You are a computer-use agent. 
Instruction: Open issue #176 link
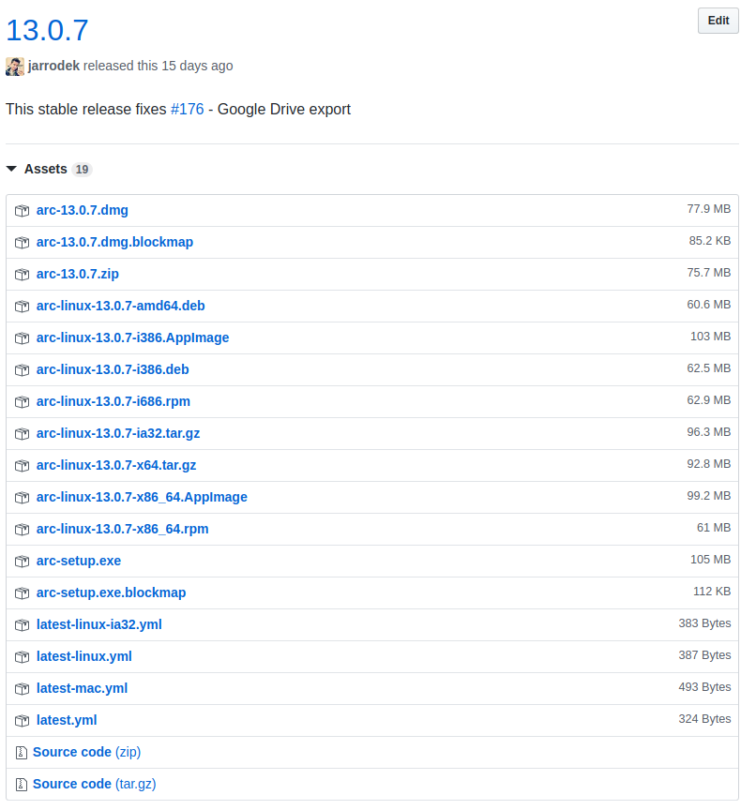click(187, 110)
